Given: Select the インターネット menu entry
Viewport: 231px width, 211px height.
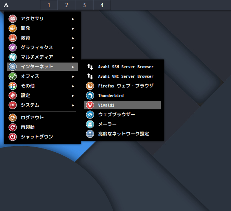Looking at the screenshot, I should coord(42,67).
